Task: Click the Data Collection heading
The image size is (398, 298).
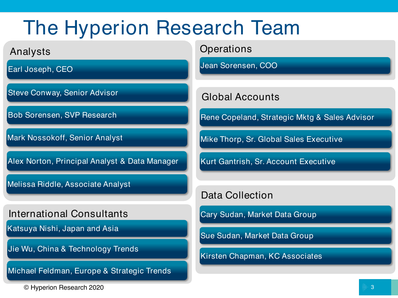Action: (x=237, y=195)
